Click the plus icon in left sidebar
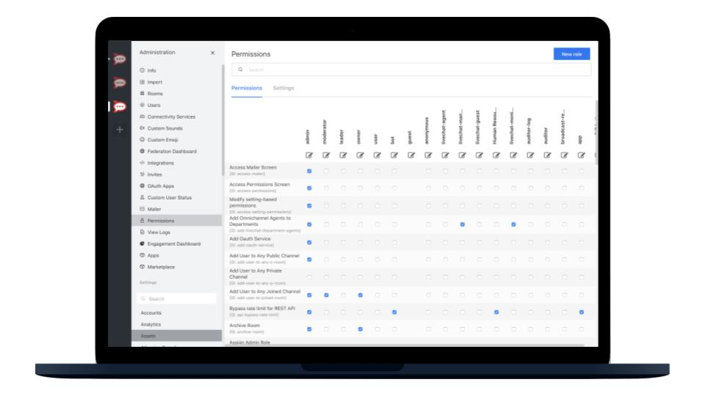 [x=120, y=129]
